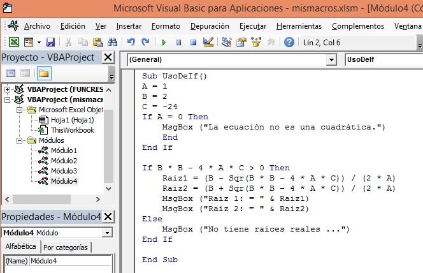The height and width of the screenshot is (273, 423).
Task: Collapse the Módulos folder
Action: click(x=19, y=140)
